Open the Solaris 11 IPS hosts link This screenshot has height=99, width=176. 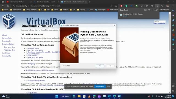click(x=35, y=57)
